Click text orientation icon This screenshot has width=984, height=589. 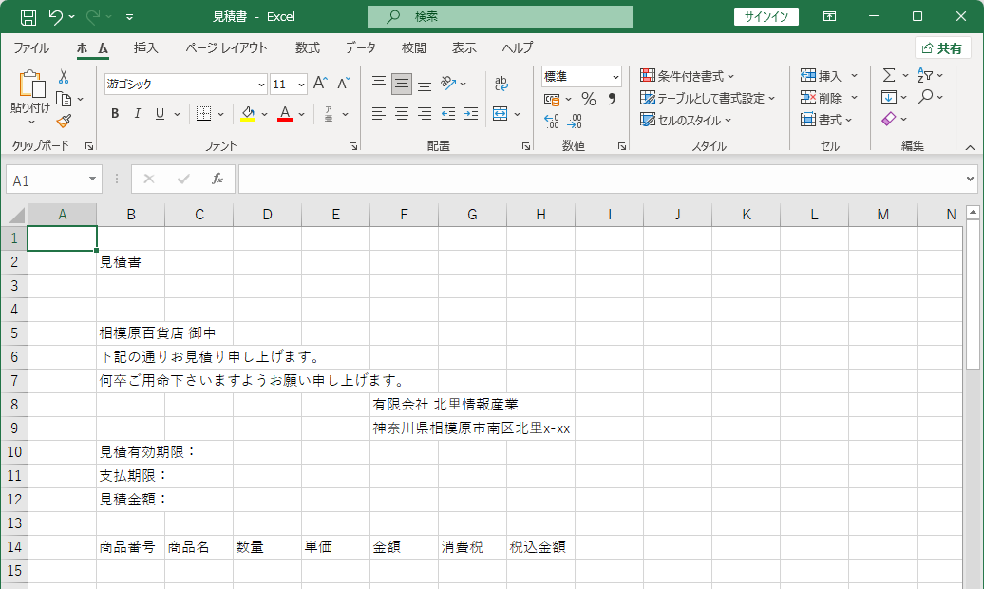(x=448, y=83)
